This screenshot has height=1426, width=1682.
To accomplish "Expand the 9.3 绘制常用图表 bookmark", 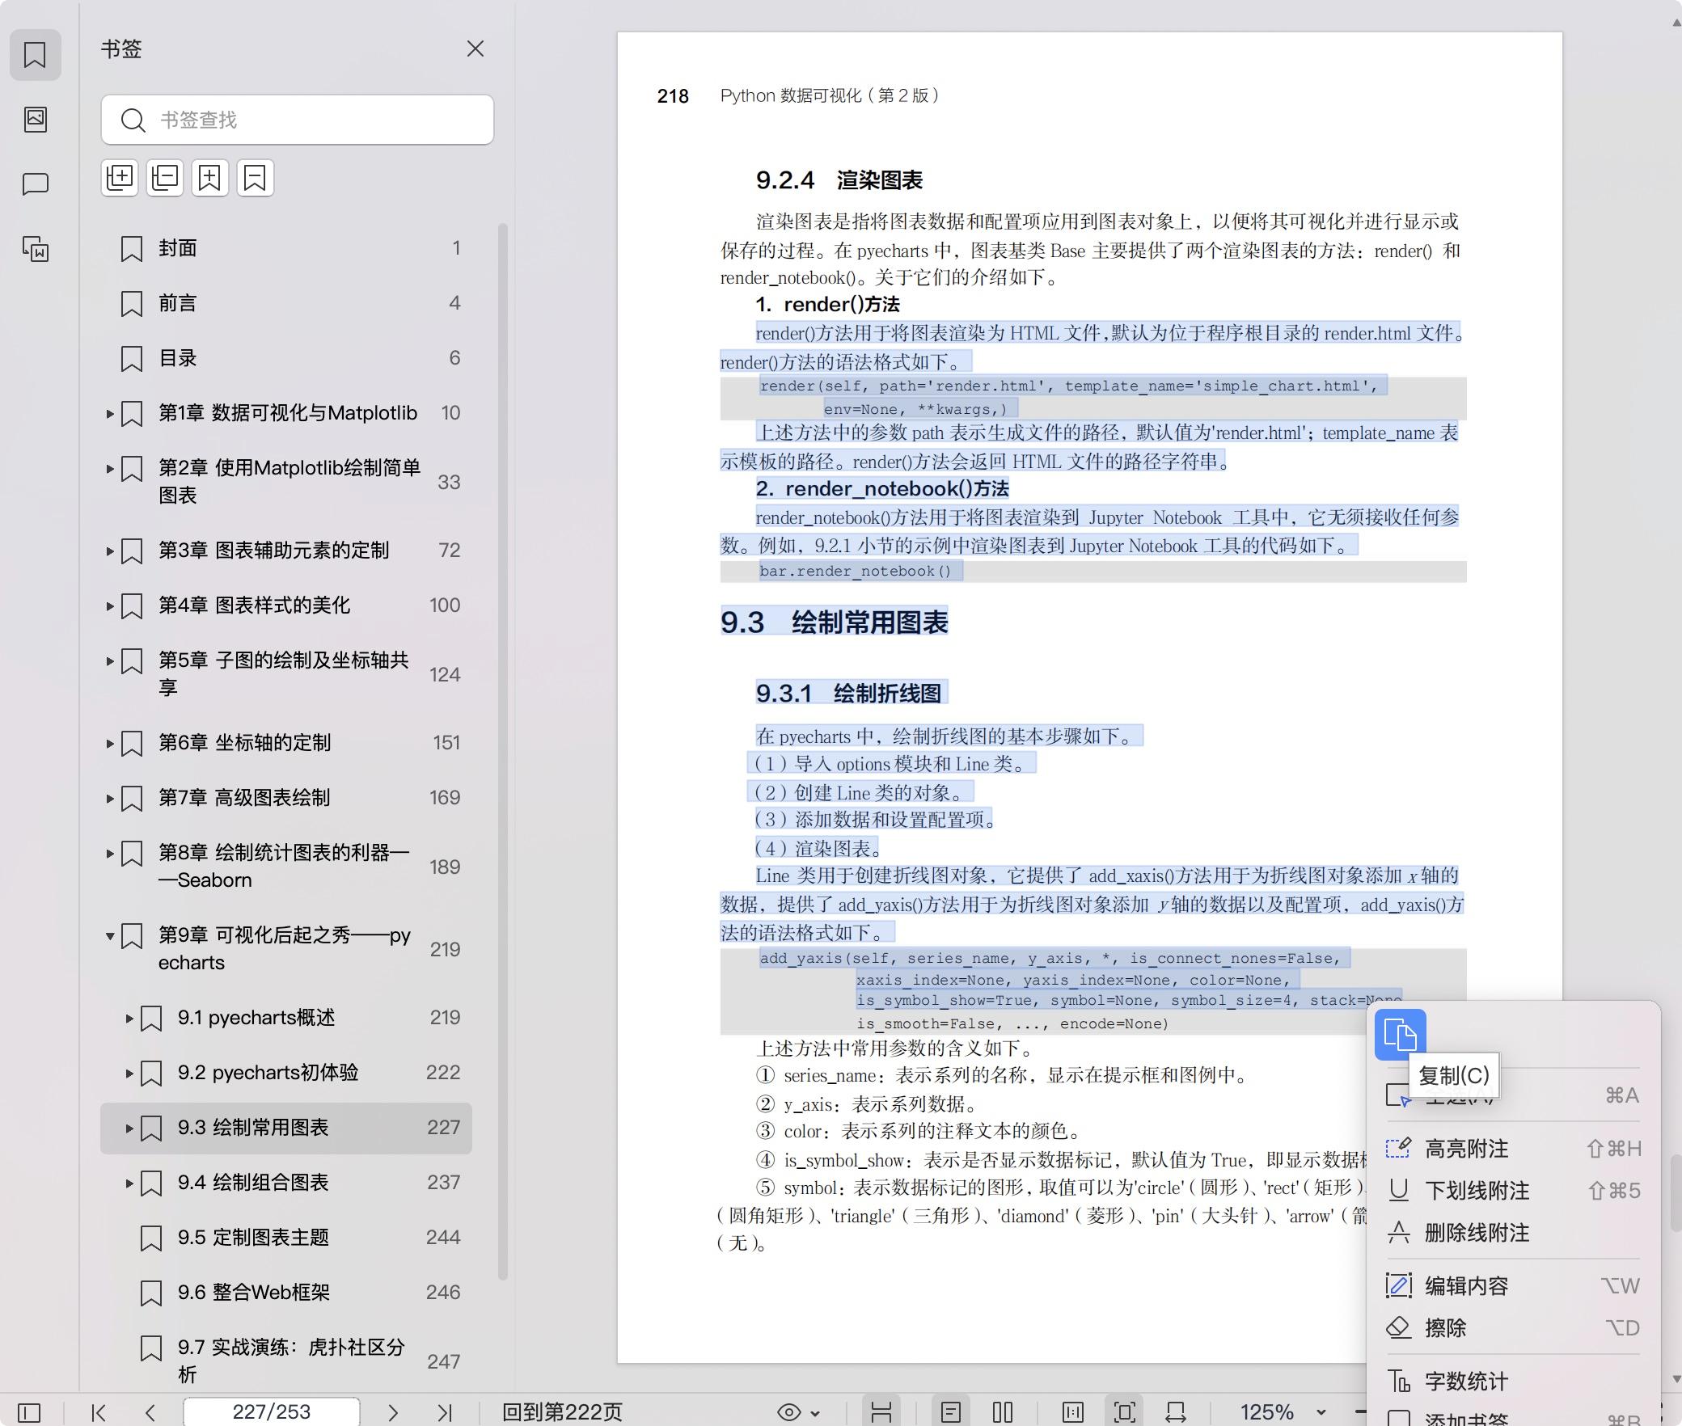I will 129,1128.
